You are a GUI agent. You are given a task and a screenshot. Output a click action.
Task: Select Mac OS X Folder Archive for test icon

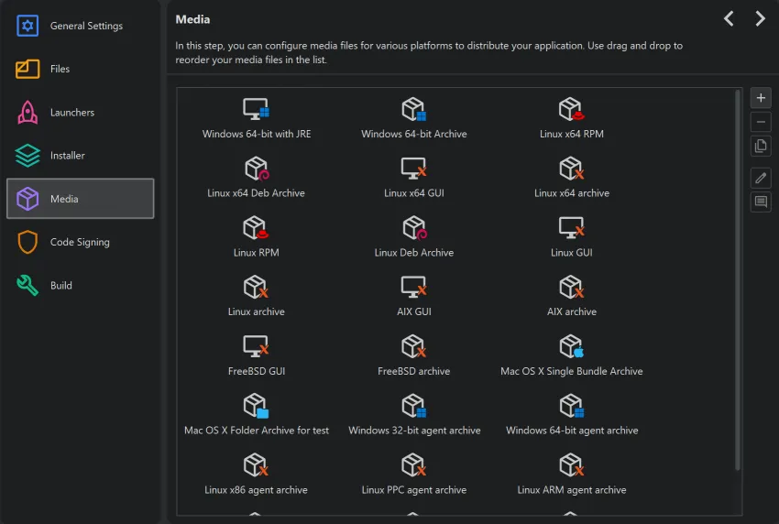[256, 406]
